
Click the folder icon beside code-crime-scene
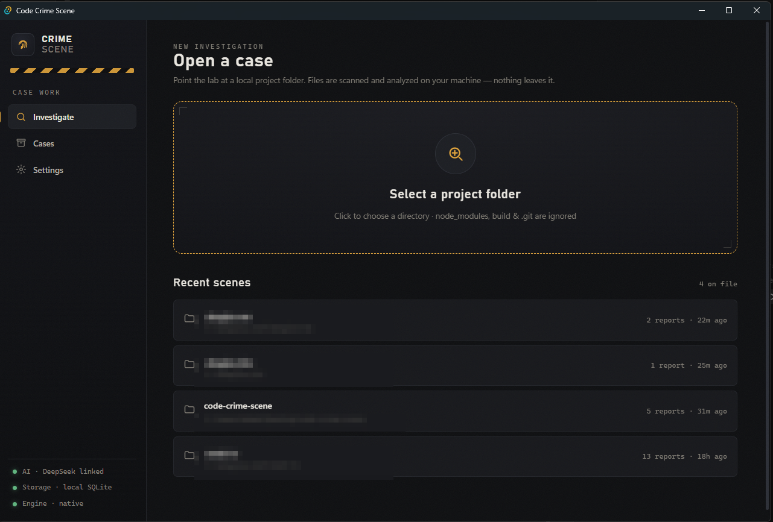(x=189, y=409)
